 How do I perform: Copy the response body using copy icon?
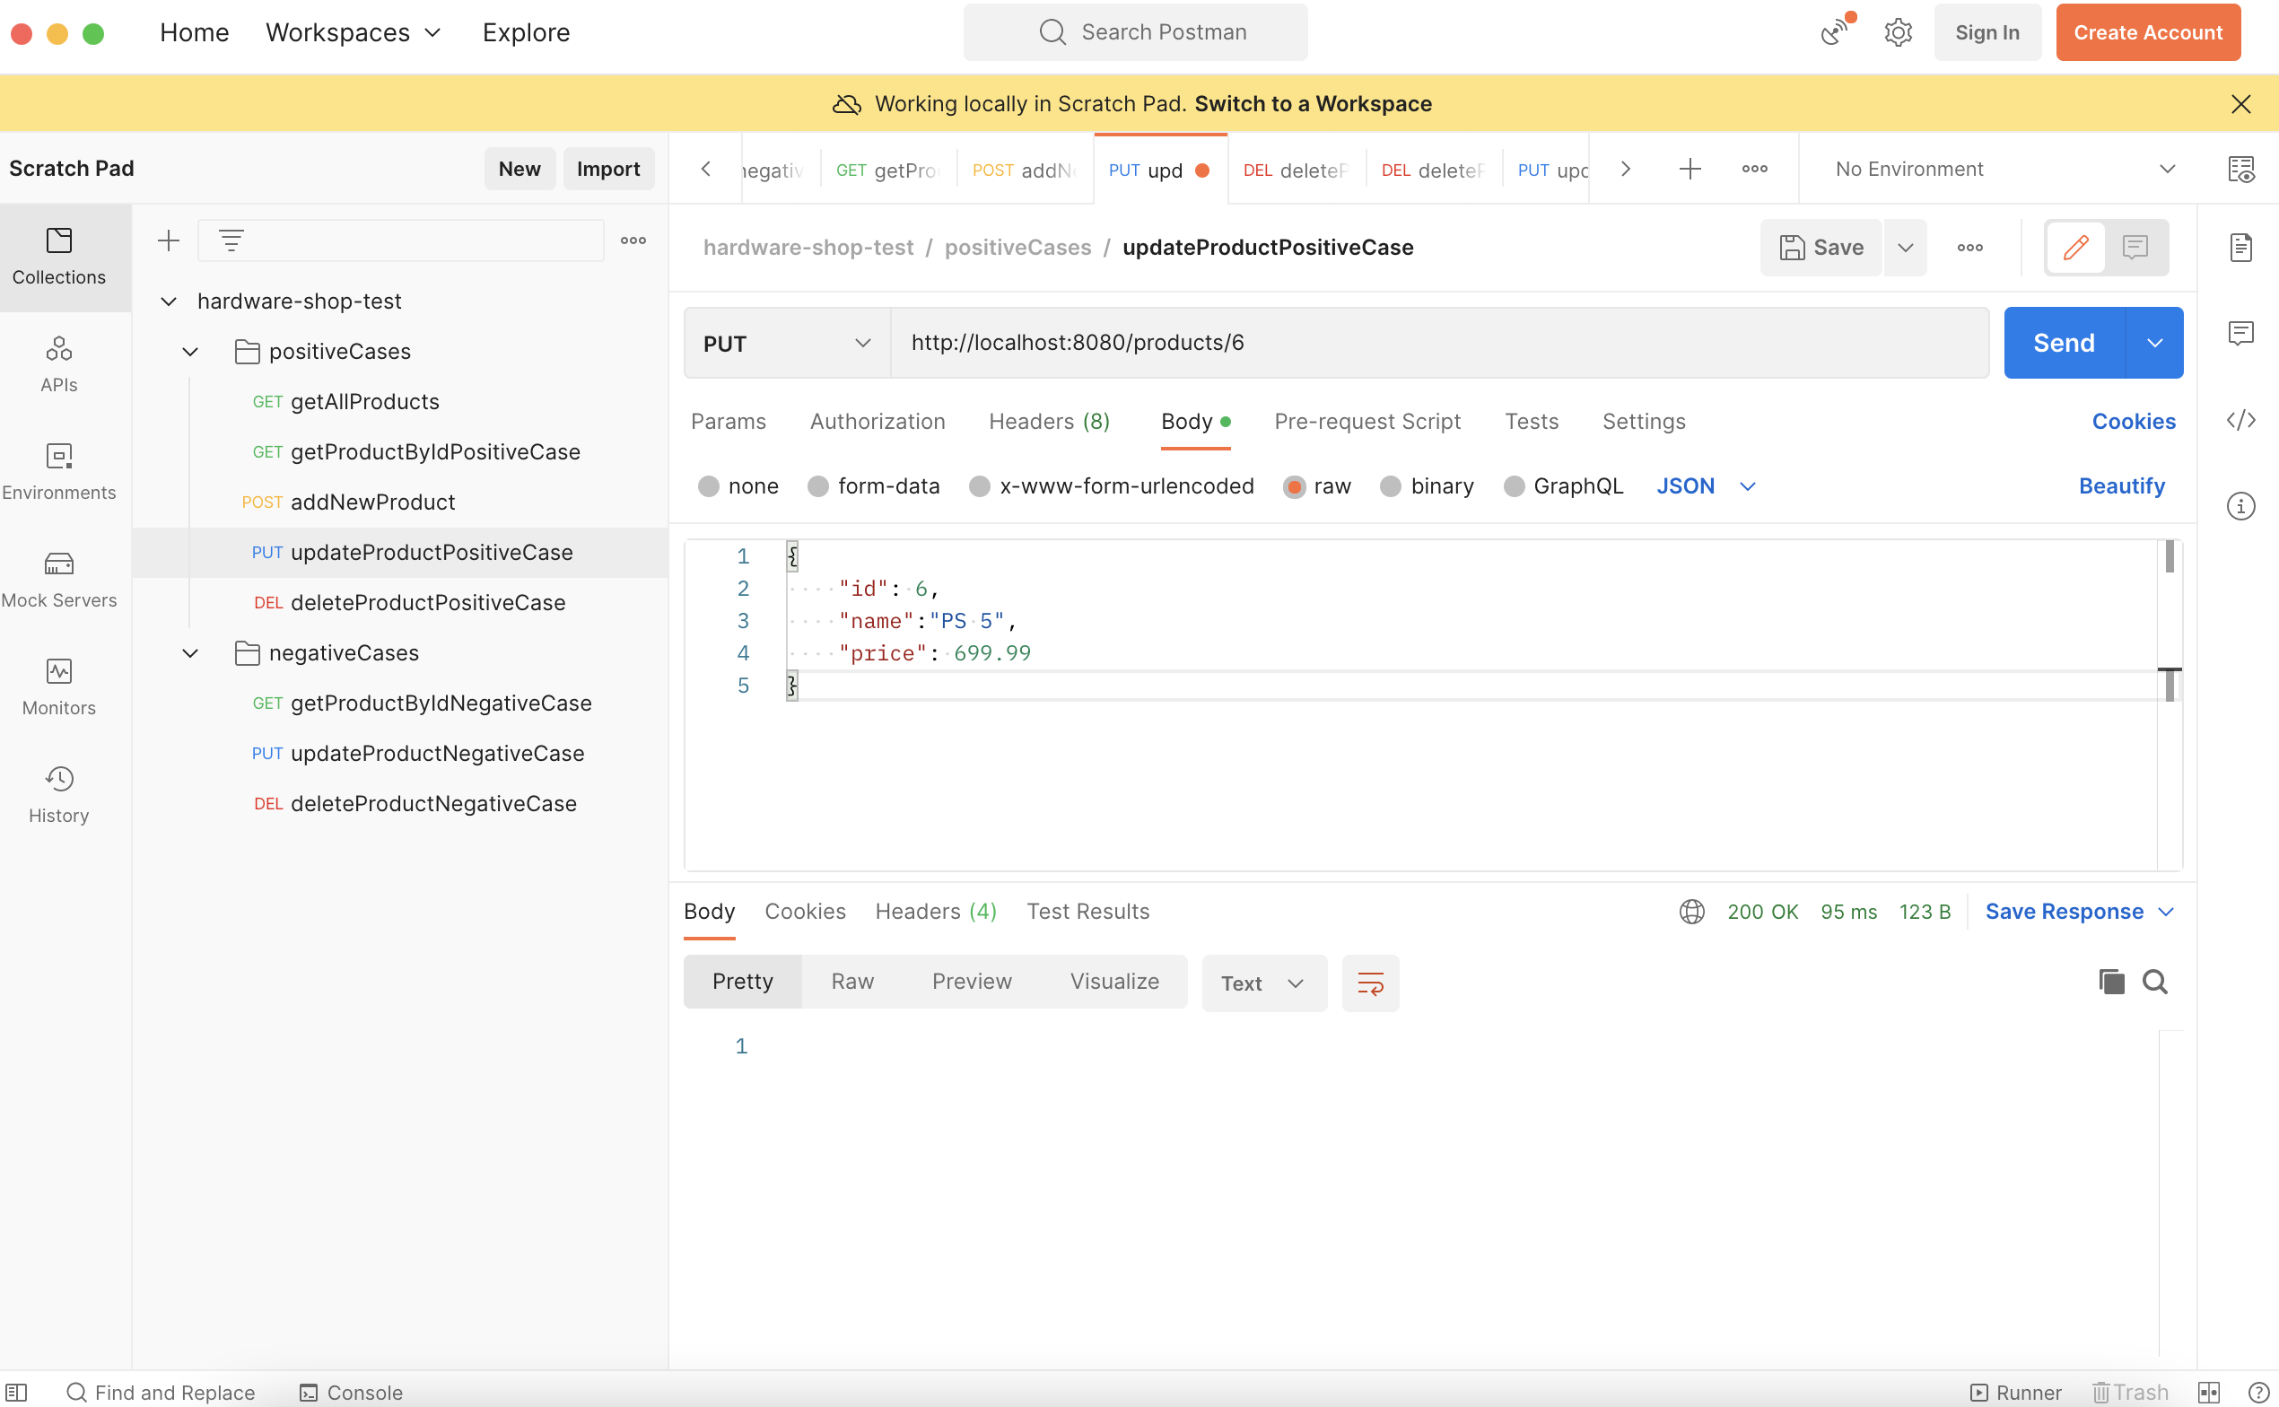(x=2111, y=982)
